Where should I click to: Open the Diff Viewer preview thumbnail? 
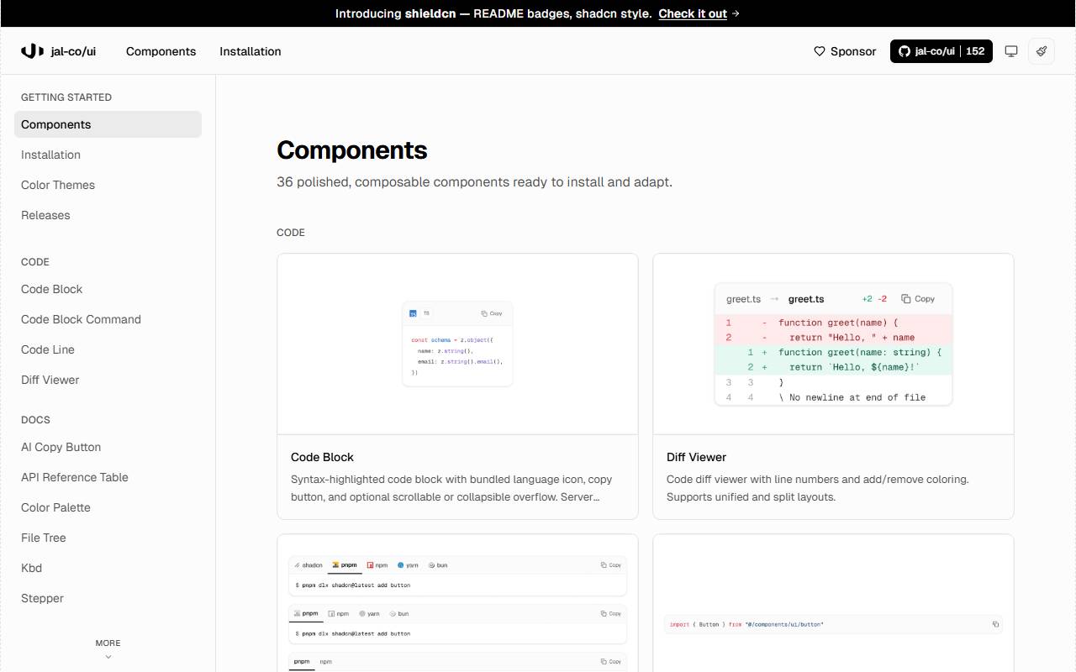[x=833, y=344]
